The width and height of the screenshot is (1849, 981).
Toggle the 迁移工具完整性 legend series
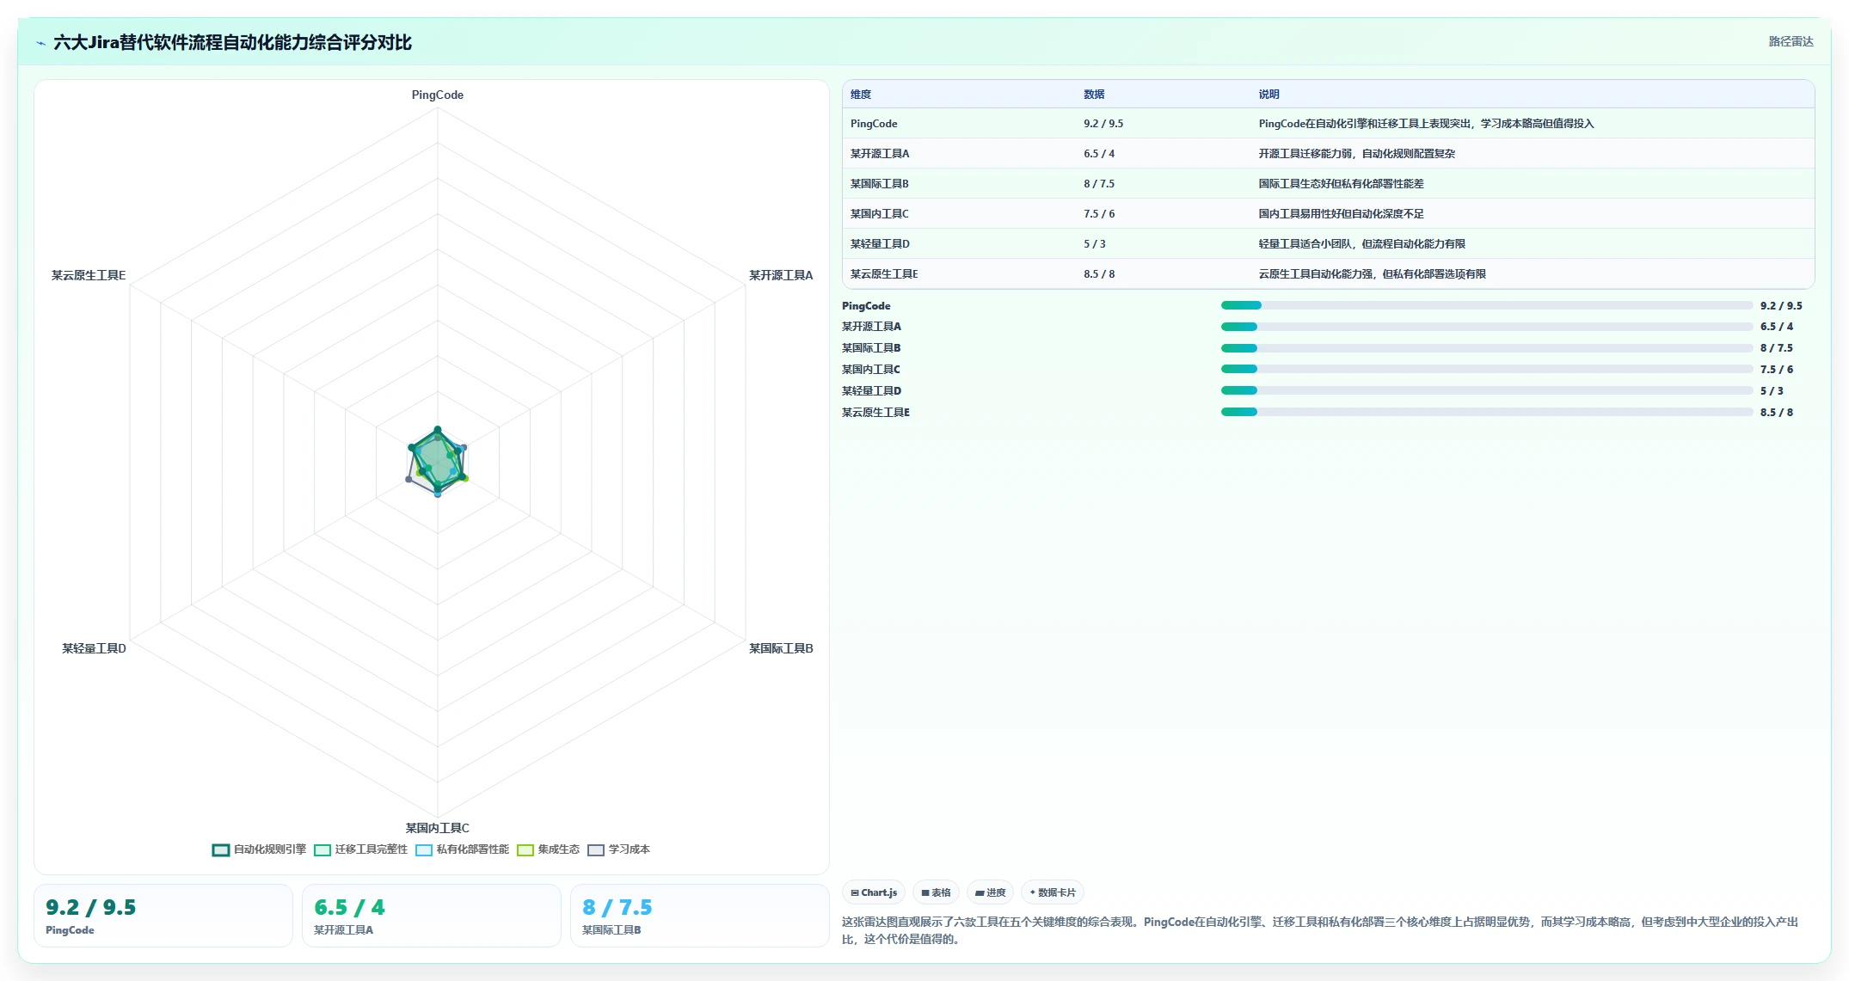point(361,849)
